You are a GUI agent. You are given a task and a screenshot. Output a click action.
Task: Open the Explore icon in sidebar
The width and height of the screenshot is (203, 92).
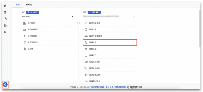(x=5, y=19)
